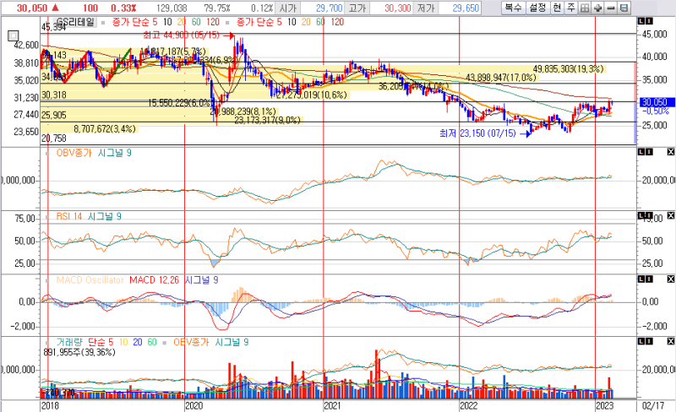
Task: Click the 시가 label in the top bar
Action: click(287, 8)
